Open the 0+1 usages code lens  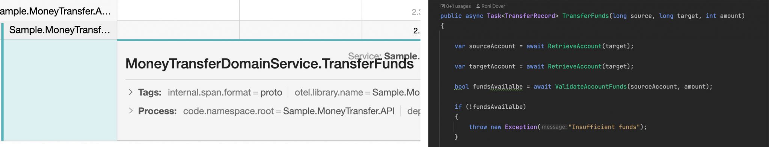pyautogui.click(x=458, y=6)
